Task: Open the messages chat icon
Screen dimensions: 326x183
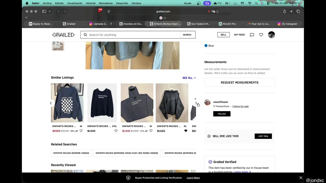Action: point(252,35)
